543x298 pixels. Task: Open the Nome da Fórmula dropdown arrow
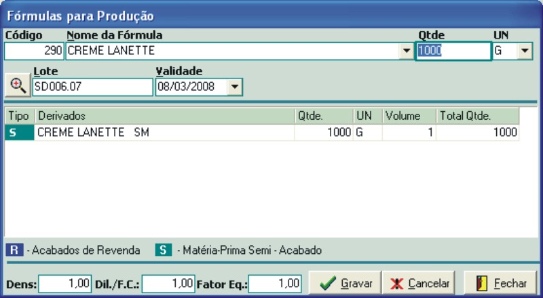tap(407, 51)
